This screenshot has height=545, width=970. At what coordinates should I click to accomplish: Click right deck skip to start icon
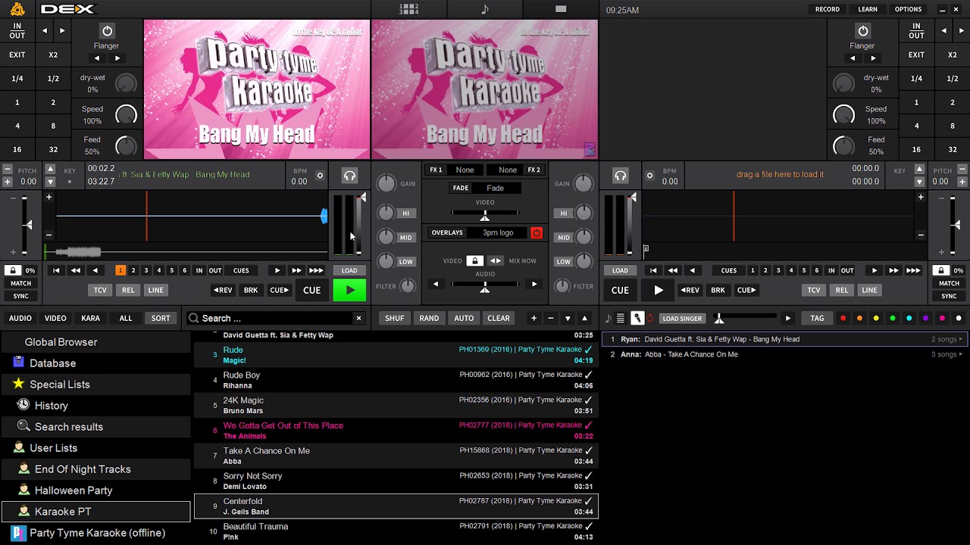coord(653,270)
